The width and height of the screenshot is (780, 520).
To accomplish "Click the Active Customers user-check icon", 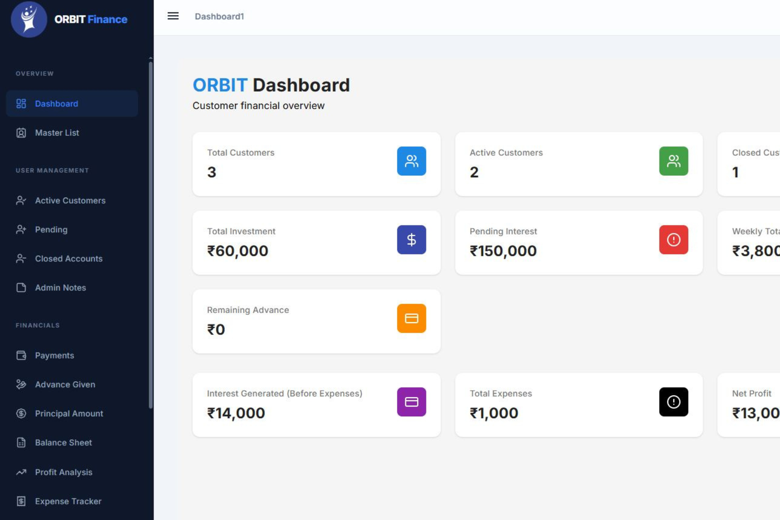I will coord(21,200).
